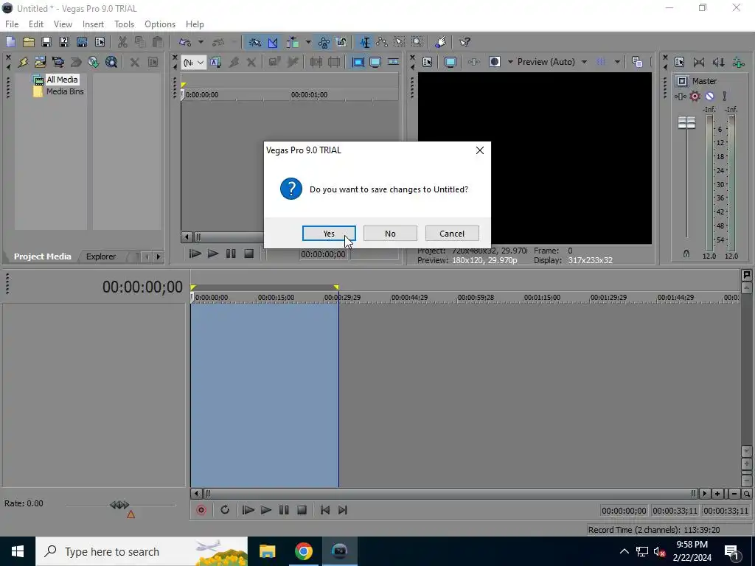Click Yes to save changes

[x=329, y=234]
